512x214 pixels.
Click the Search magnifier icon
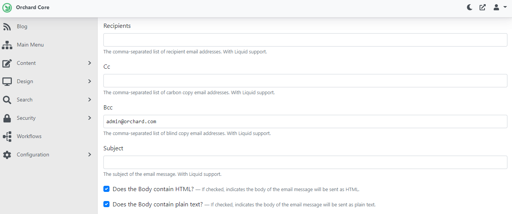7,100
